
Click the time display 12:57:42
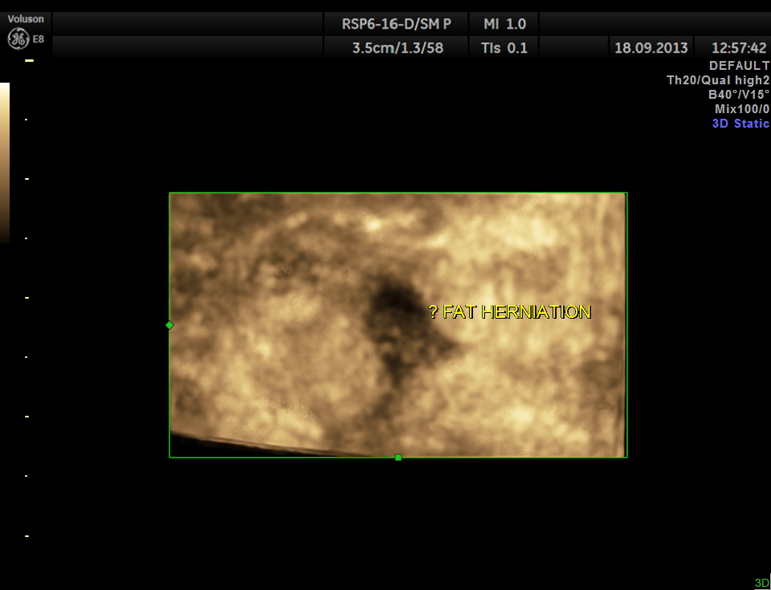[739, 47]
